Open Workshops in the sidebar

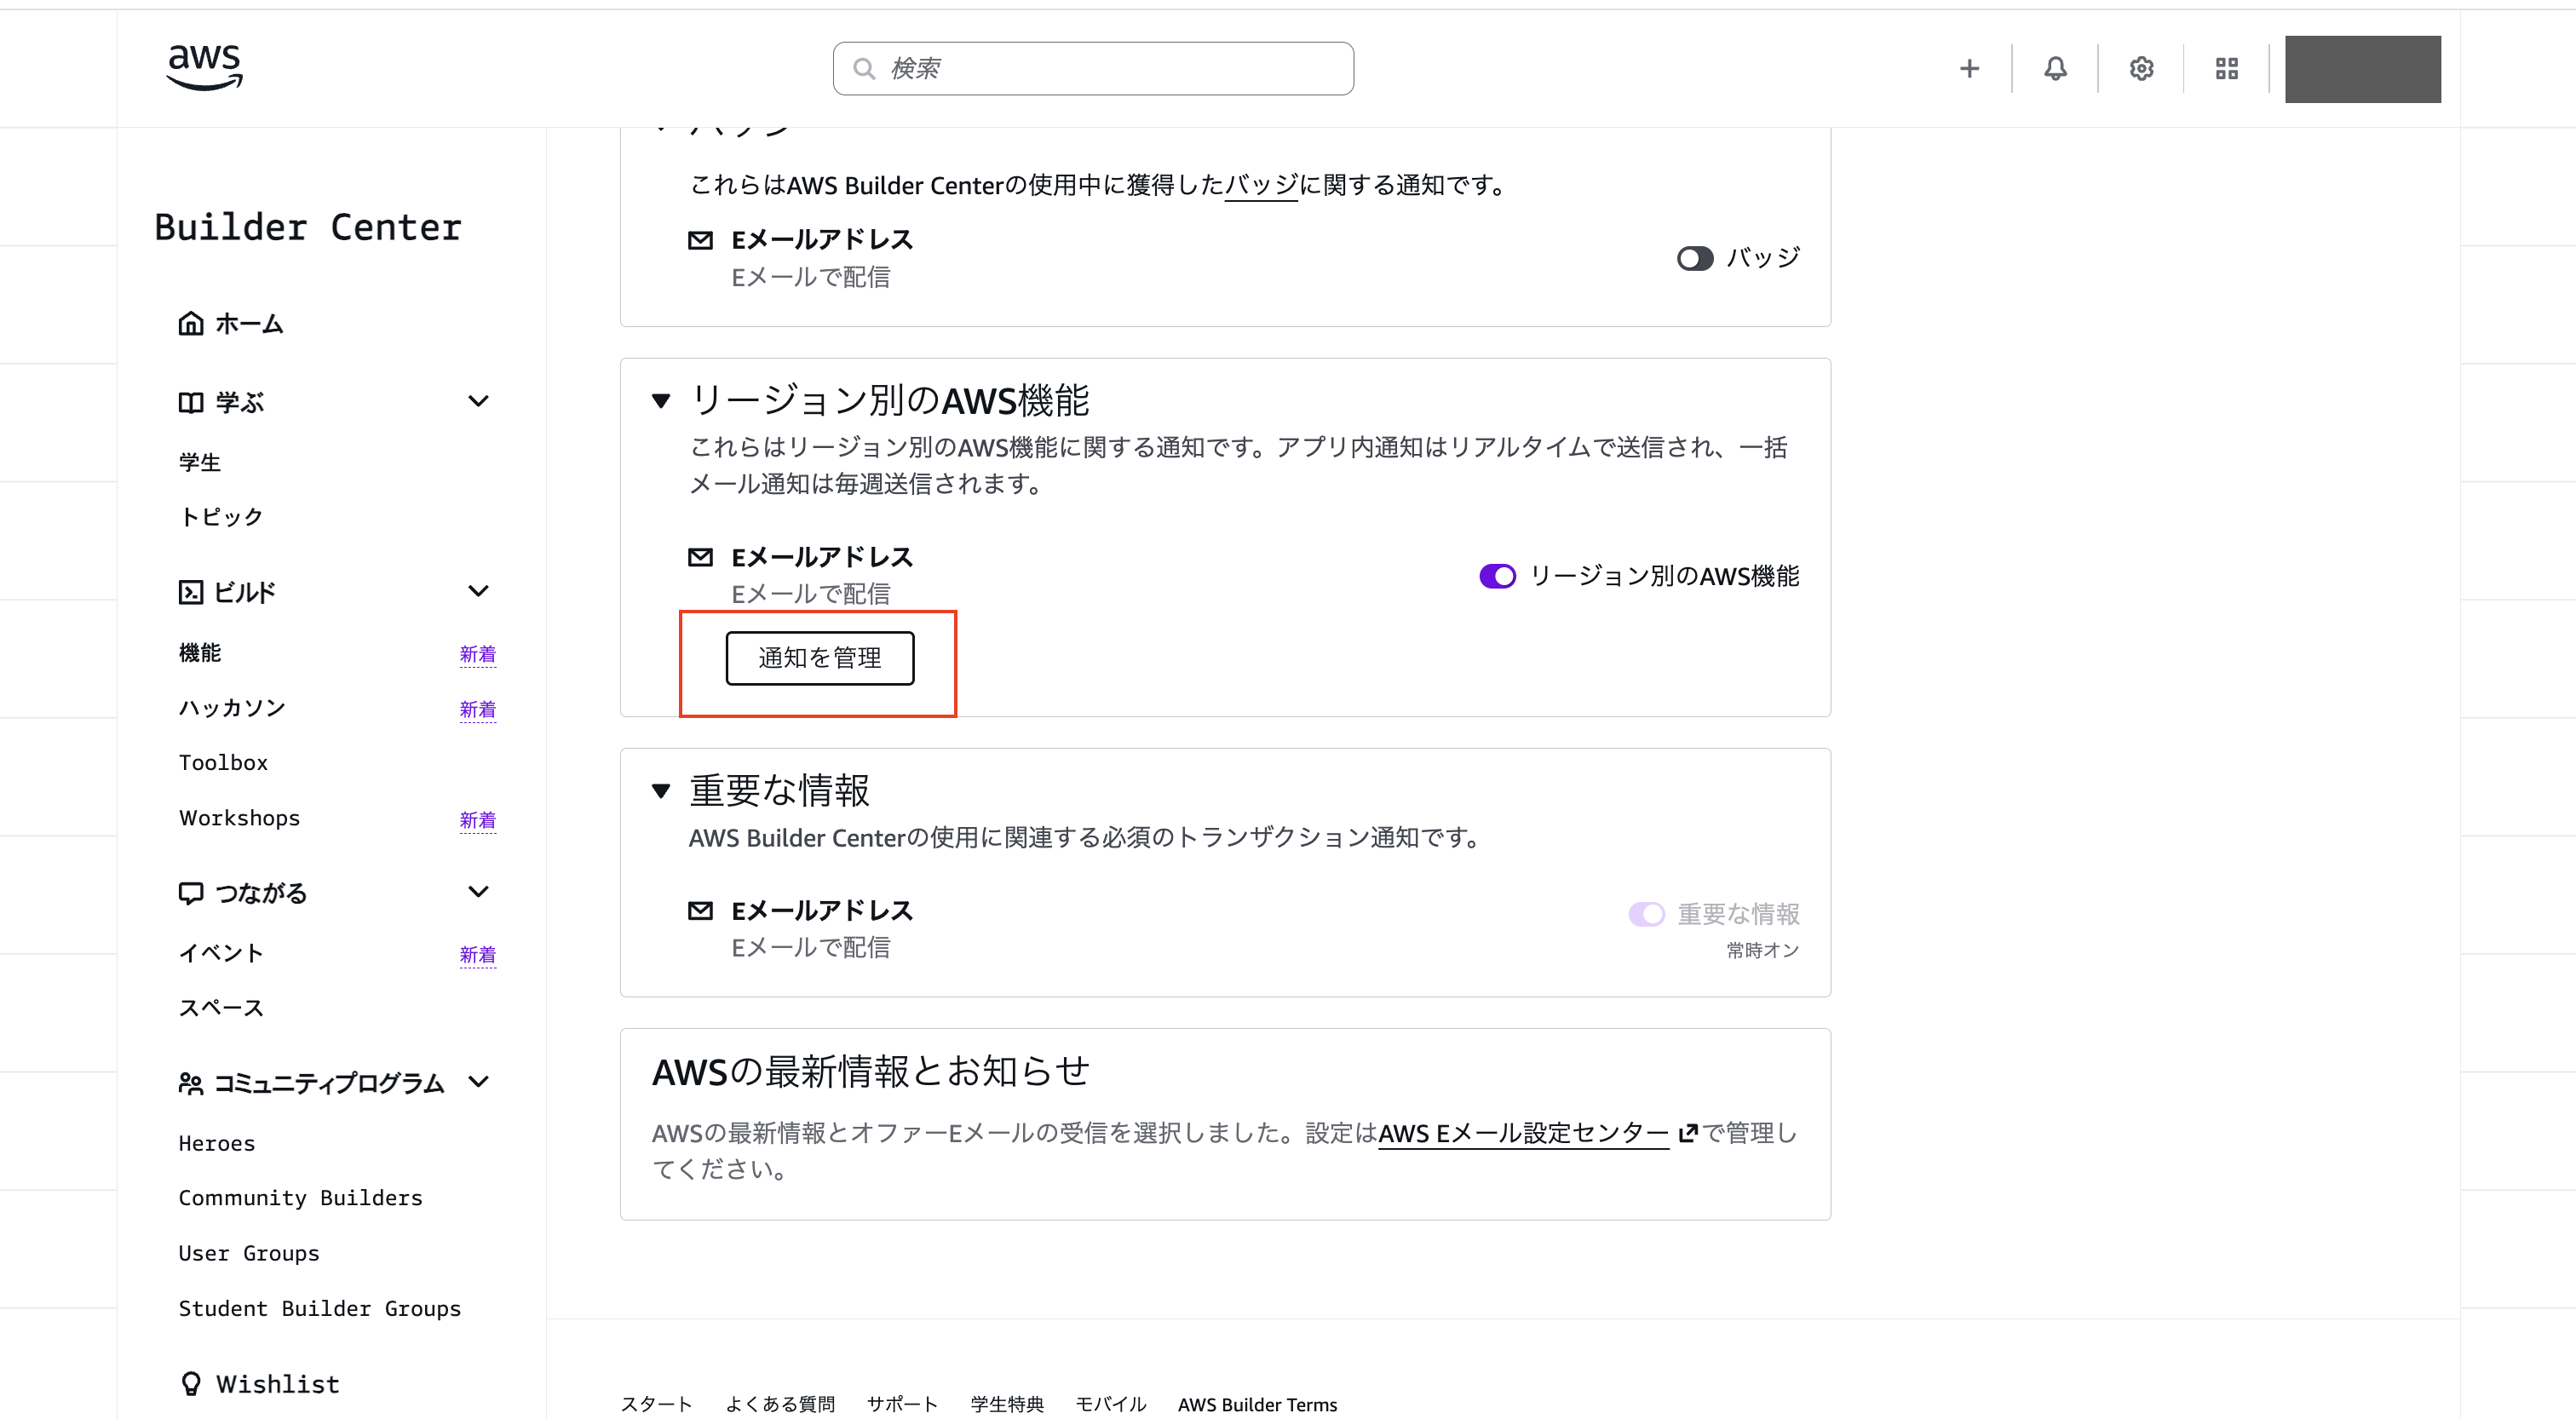(x=239, y=817)
